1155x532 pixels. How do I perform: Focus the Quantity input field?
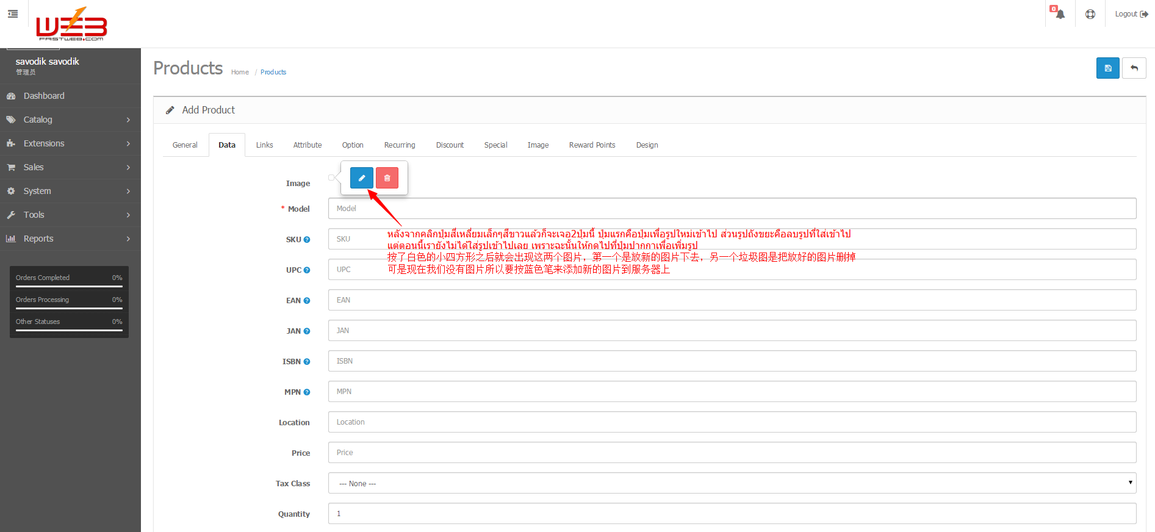coord(732,514)
